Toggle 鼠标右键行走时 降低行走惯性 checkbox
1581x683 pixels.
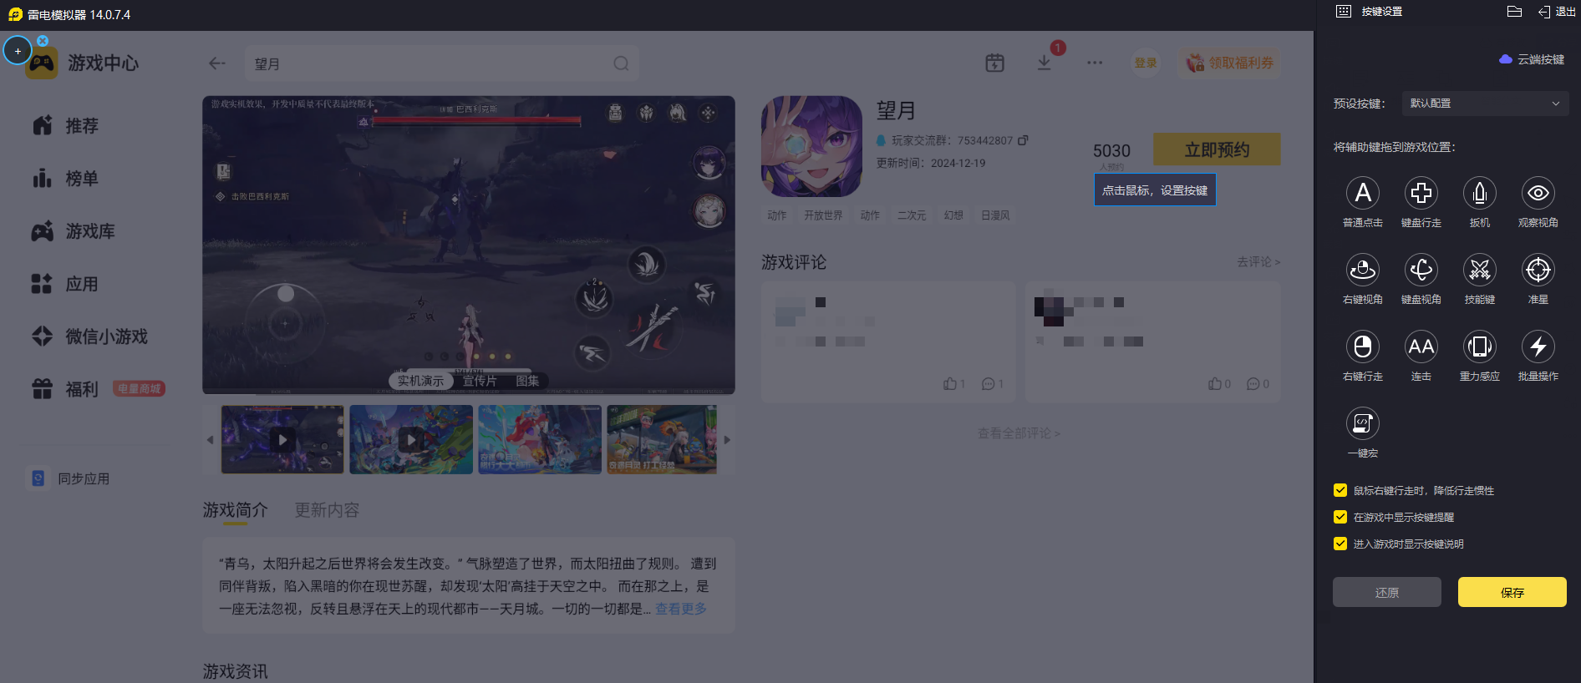point(1340,490)
